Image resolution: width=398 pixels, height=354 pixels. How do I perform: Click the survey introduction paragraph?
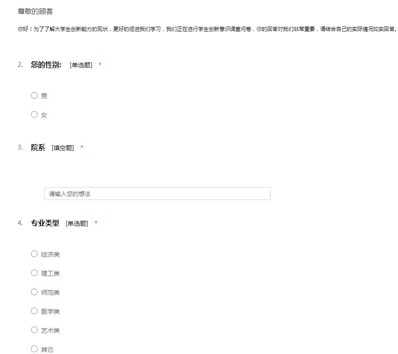(x=207, y=29)
